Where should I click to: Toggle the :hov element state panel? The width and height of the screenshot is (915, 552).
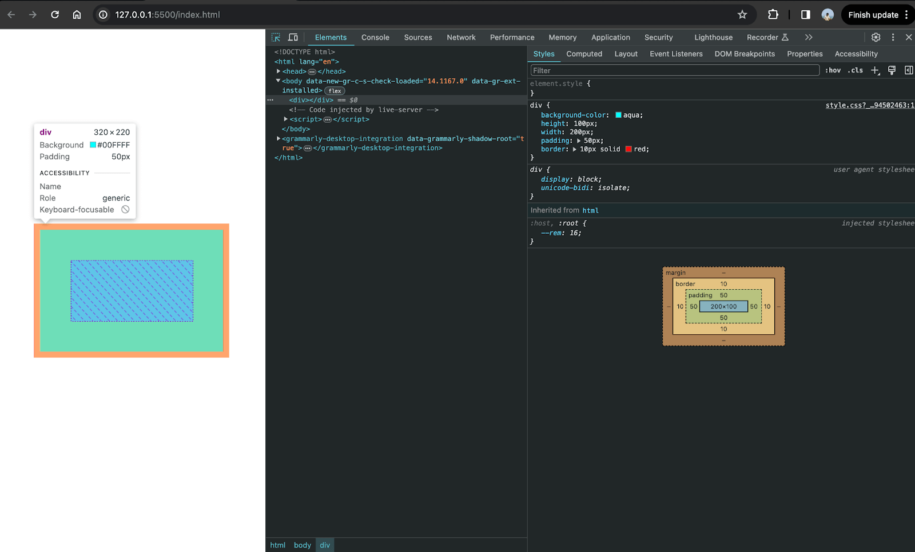click(833, 70)
